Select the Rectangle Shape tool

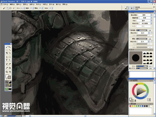point(10,57)
